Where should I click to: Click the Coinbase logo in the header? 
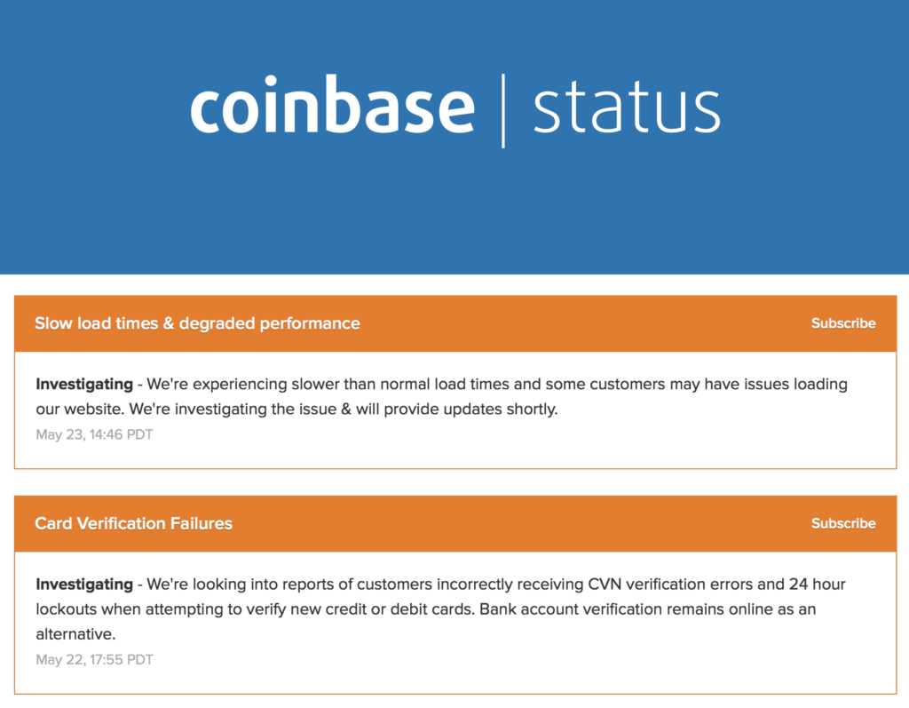333,105
